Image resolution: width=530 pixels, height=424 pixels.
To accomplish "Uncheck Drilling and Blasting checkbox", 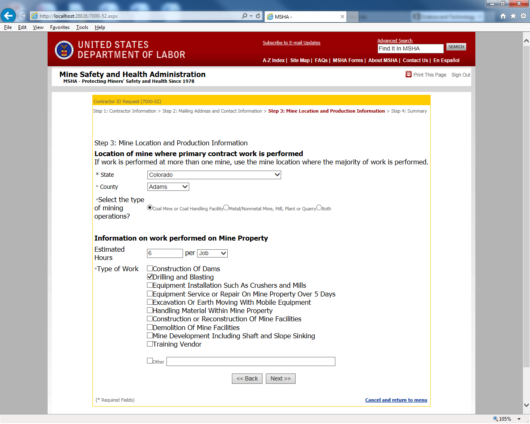I will [x=150, y=277].
